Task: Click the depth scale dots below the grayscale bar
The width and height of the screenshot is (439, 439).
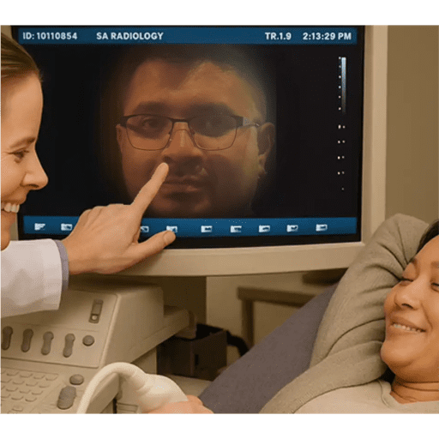Action: click(341, 157)
